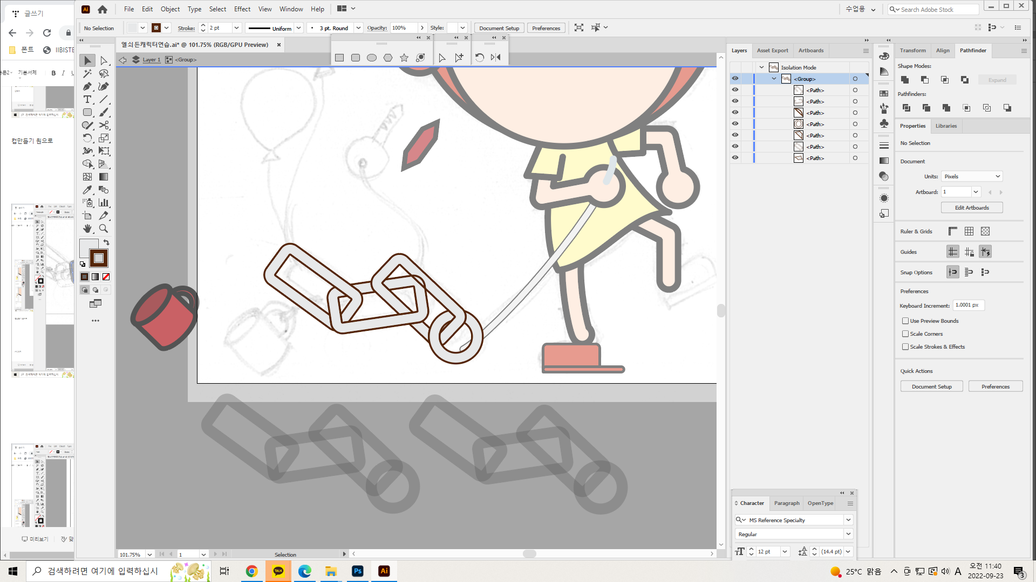This screenshot has width=1036, height=582.
Task: Click Document Setup in control bar
Action: (x=499, y=28)
